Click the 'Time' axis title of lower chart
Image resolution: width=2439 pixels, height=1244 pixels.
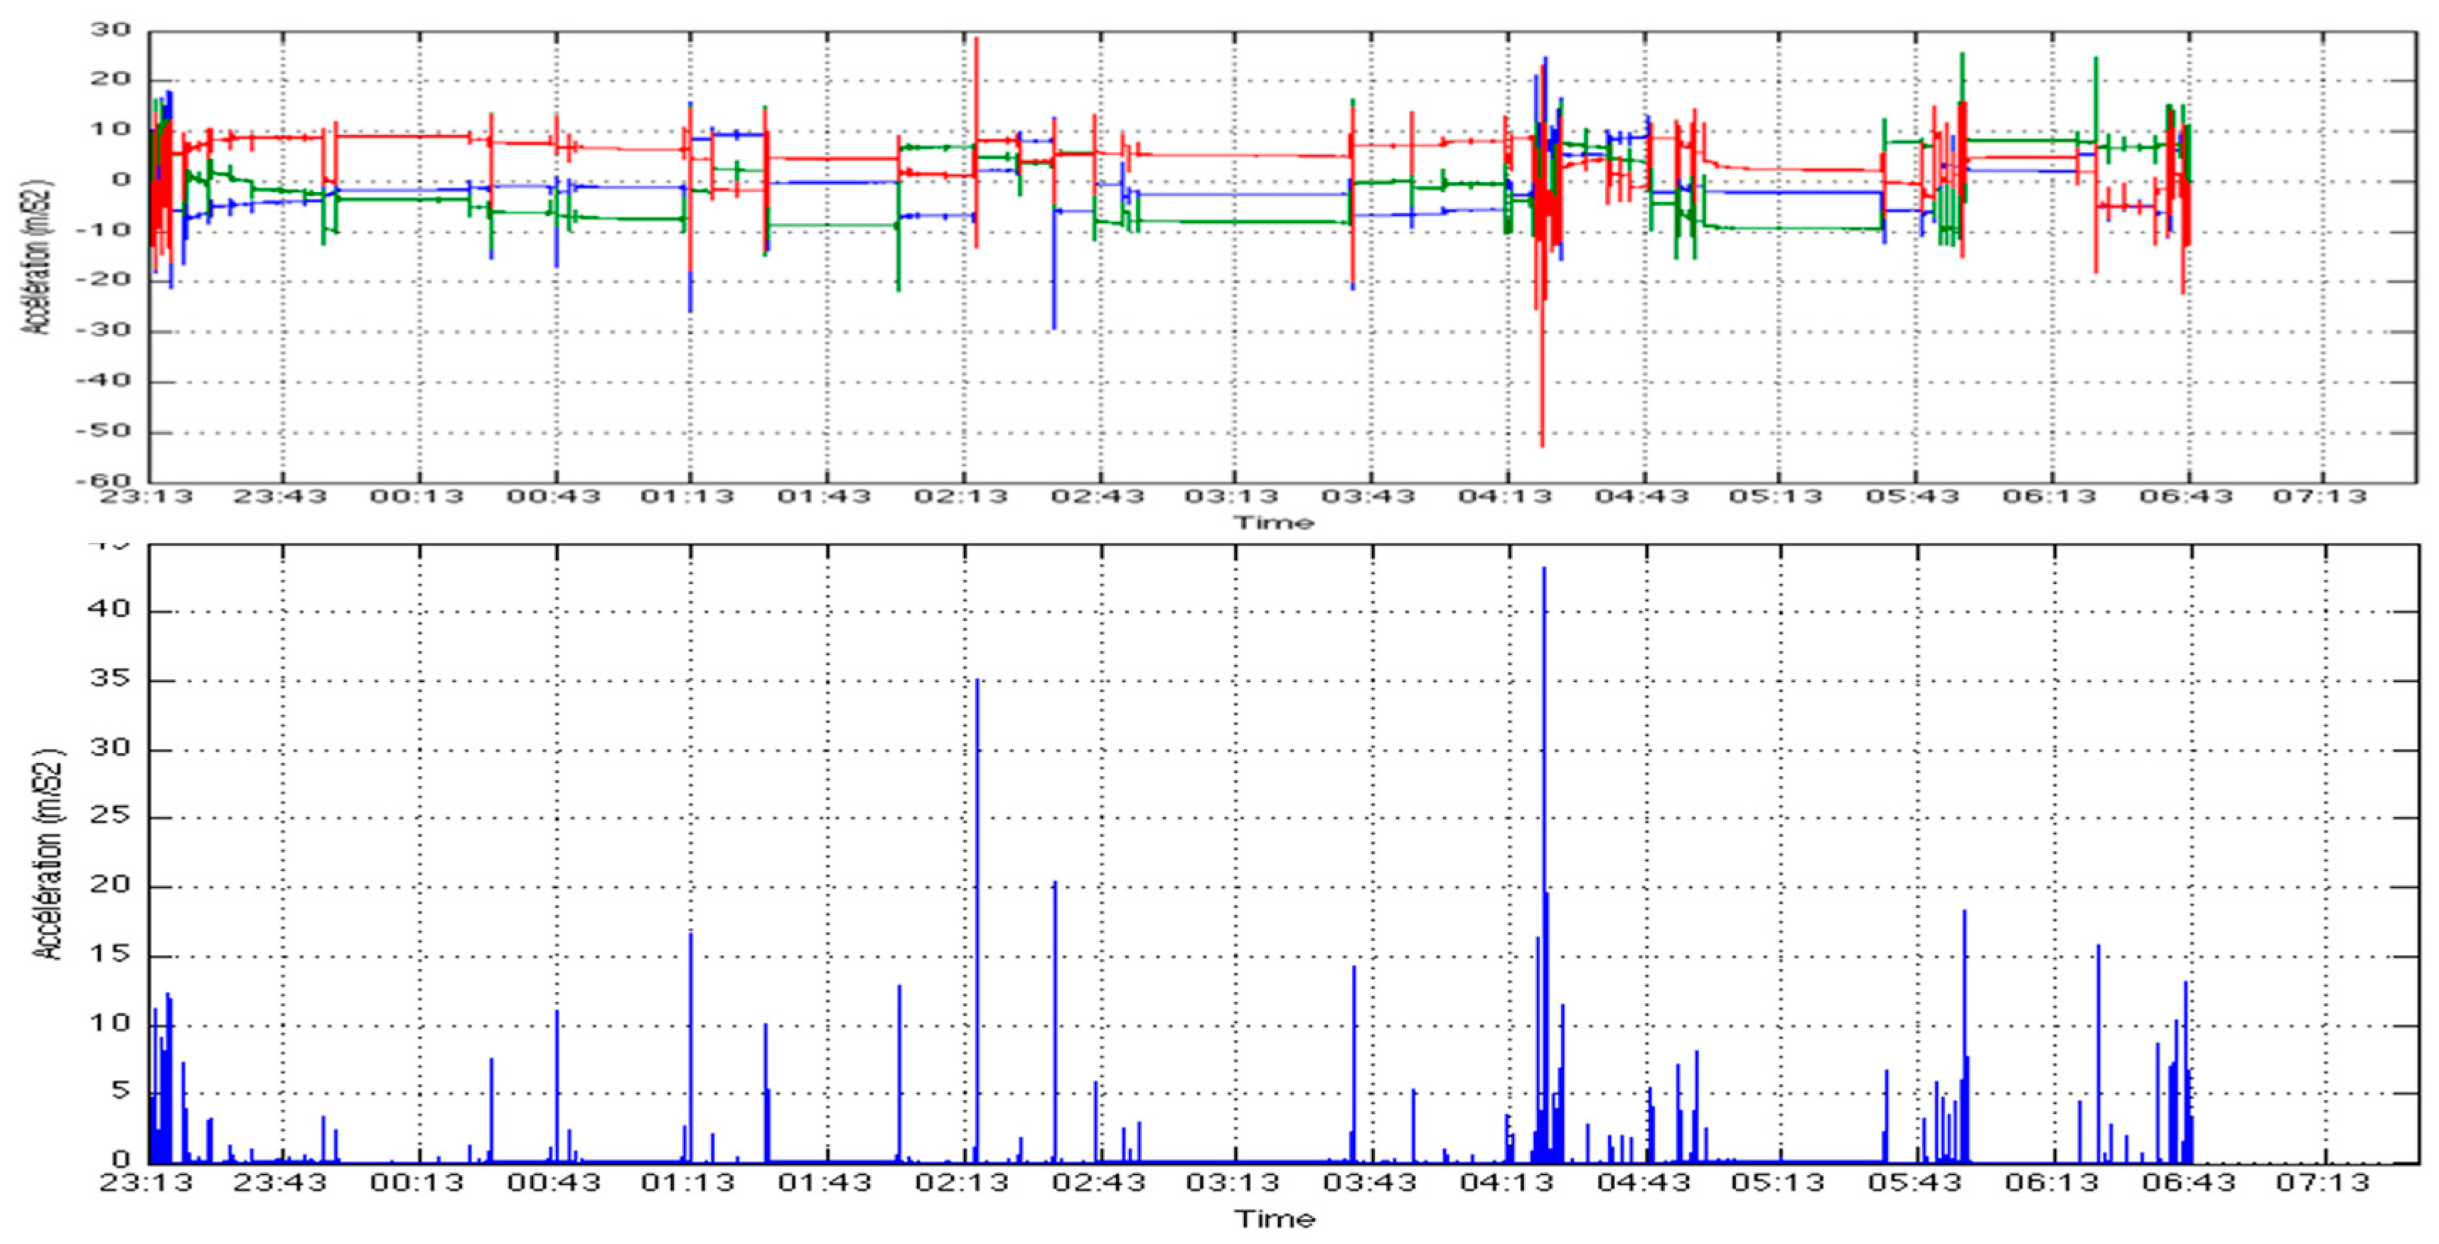click(1275, 1219)
